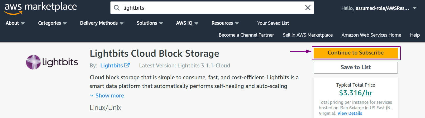Click the AWS Marketplace logo

coord(41,8)
